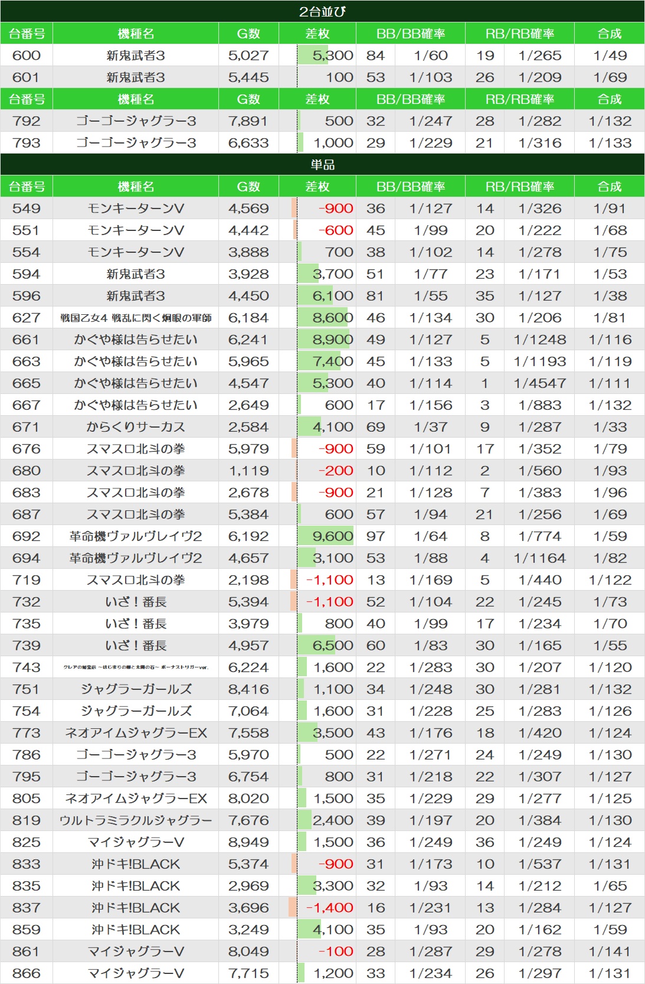
Task: Click small-print machine name in row 743
Action: [x=136, y=667]
